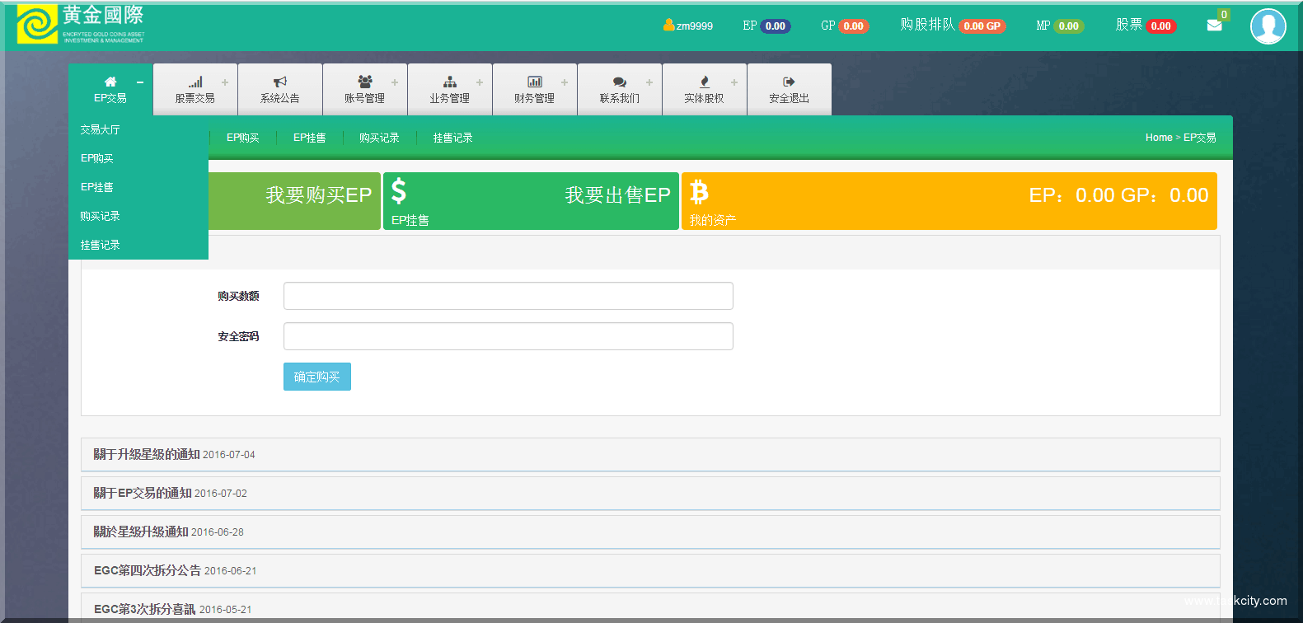Image resolution: width=1303 pixels, height=623 pixels.
Task: Expand the 股票交易 menu plus sign
Action: pyautogui.click(x=225, y=82)
